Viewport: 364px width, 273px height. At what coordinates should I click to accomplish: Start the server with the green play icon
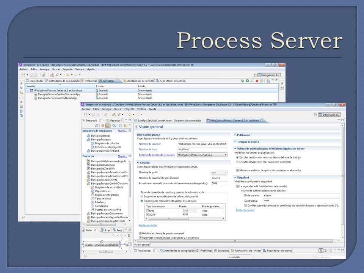247,81
